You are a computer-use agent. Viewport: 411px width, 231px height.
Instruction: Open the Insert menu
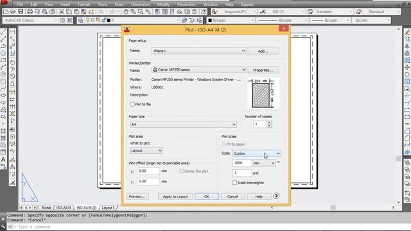[66, 4]
